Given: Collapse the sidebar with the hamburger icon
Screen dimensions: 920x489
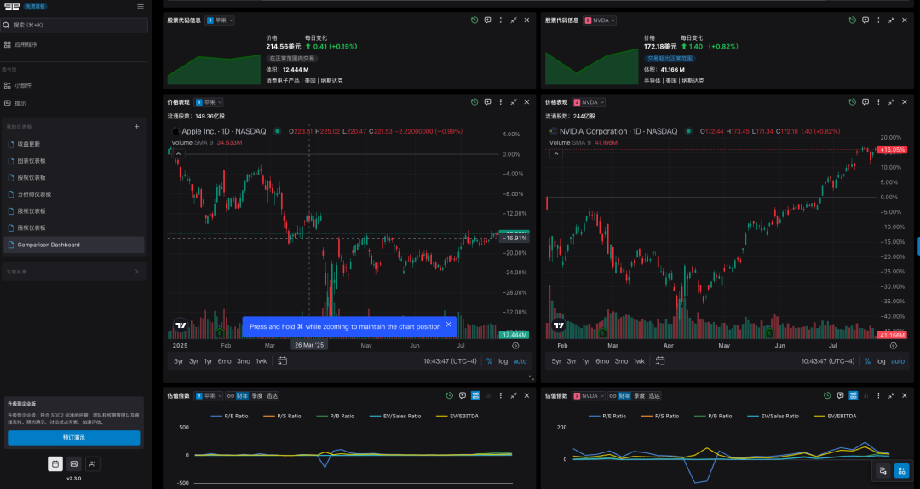Looking at the screenshot, I should tap(141, 7).
